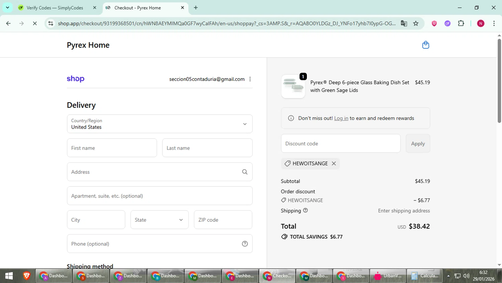Screen dimensions: 502x283
Task: Click the USD $38.42 total amount
Action: pos(414,227)
